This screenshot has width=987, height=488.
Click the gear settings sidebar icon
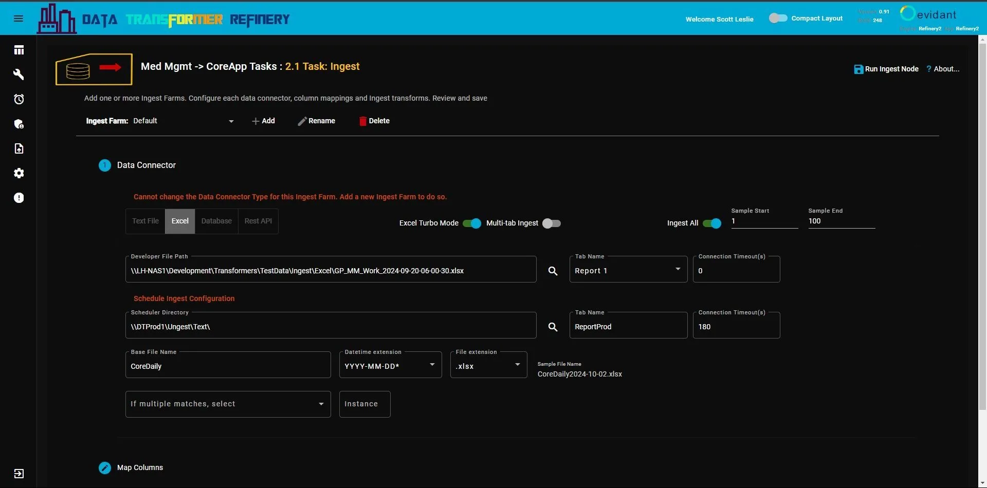coord(19,173)
